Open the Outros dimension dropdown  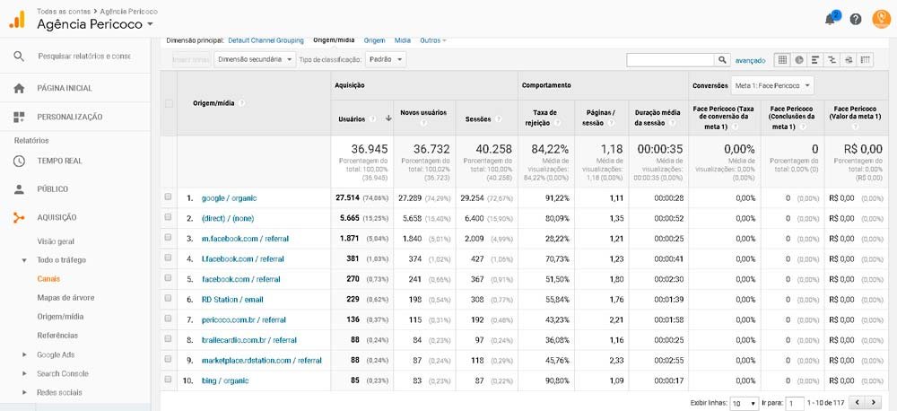tap(433, 40)
